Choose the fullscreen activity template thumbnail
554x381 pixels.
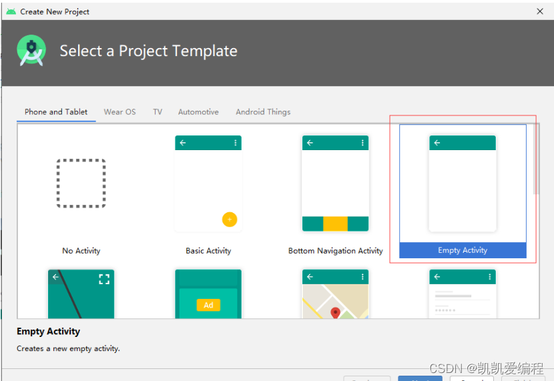click(81, 294)
